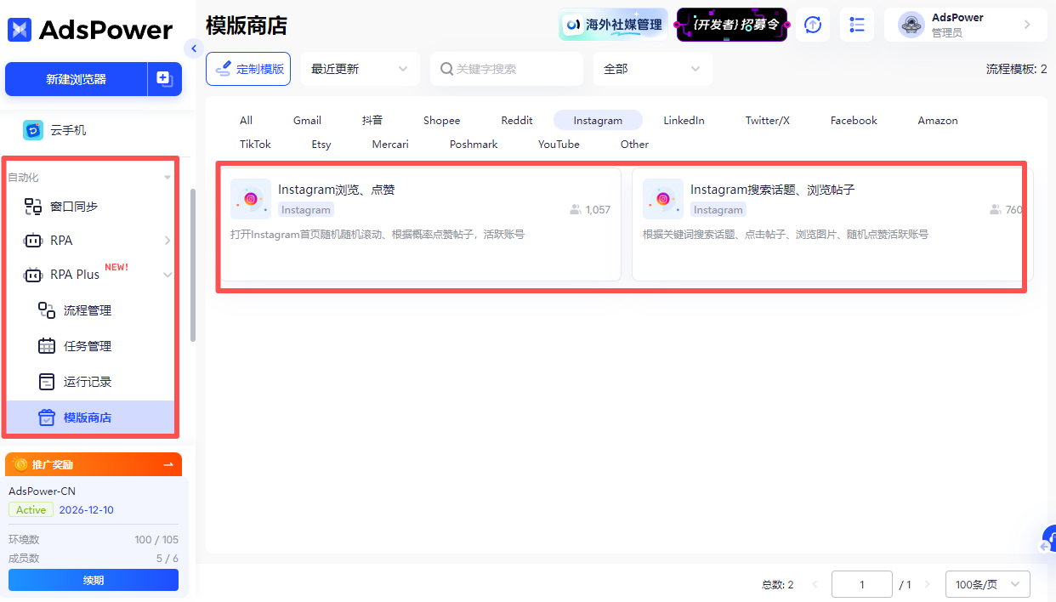1056x602 pixels.
Task: Click the refresh icon near the header
Action: pyautogui.click(x=812, y=25)
